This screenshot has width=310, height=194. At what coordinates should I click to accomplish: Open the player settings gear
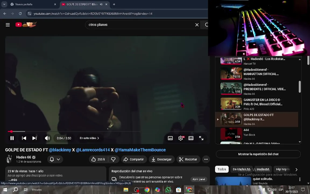[181, 138]
